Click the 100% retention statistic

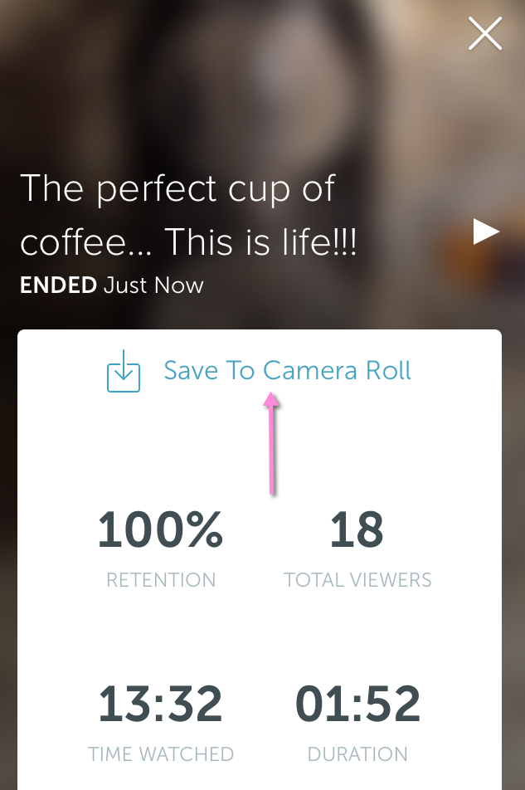pos(160,531)
